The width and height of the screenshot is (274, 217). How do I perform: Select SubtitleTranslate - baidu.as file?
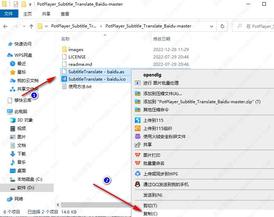pos(96,72)
